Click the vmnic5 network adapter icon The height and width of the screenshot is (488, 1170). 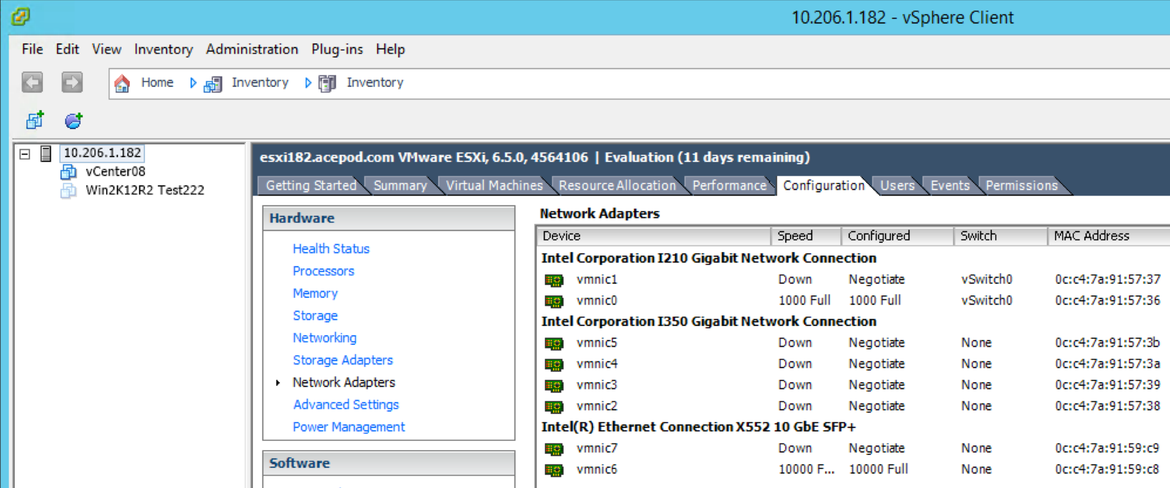click(x=554, y=343)
